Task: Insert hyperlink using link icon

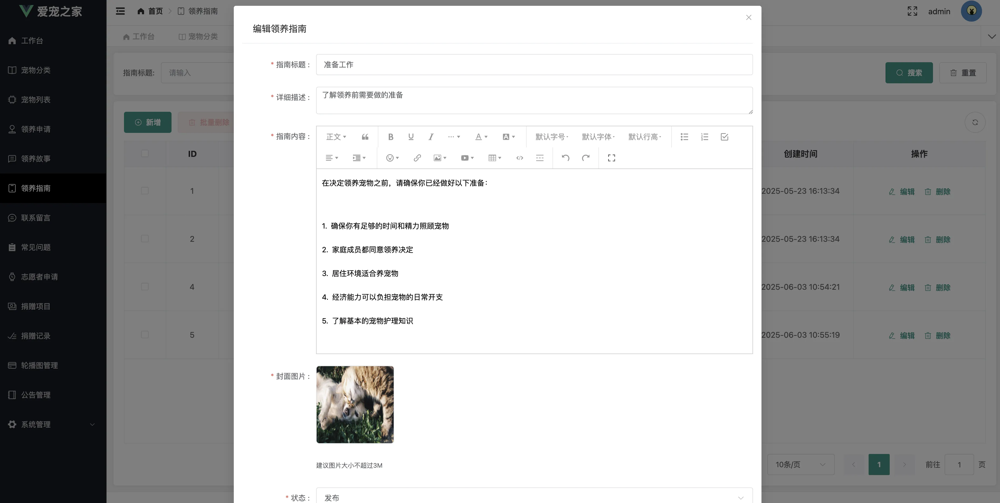Action: click(x=417, y=158)
